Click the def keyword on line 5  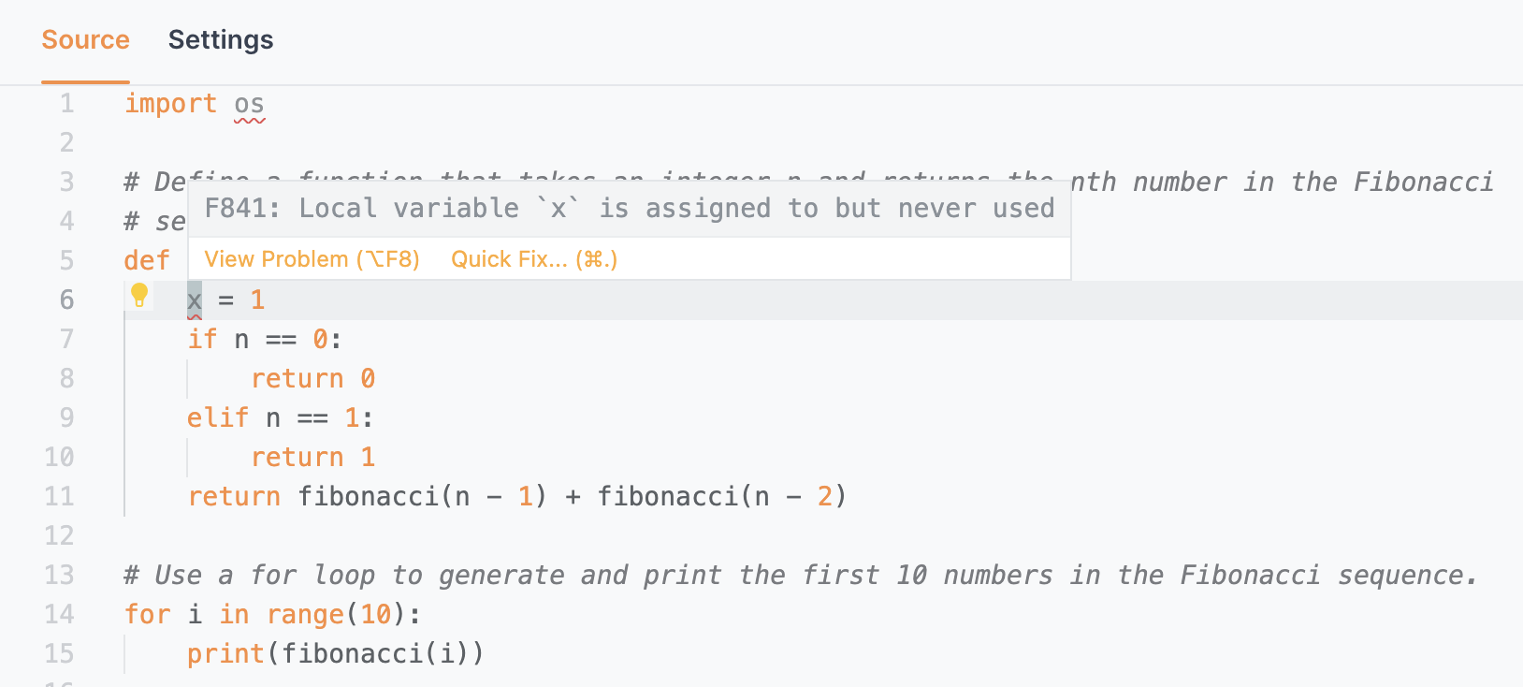(x=147, y=260)
